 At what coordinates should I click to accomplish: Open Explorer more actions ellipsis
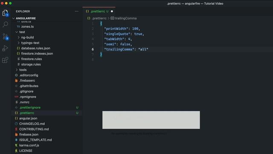click(x=77, y=12)
